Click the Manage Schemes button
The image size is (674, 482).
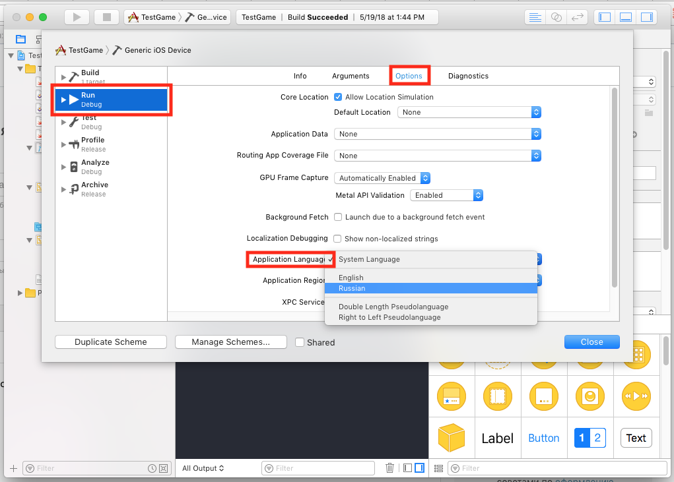point(230,342)
